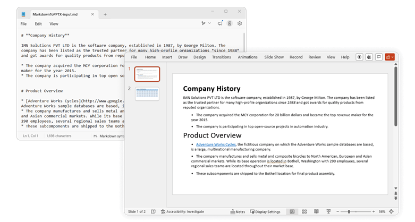
Task: Toggle the Notes pane in PowerPoint
Action: [238, 212]
